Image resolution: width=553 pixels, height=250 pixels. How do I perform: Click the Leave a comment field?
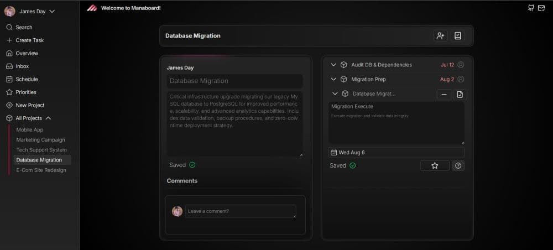(241, 211)
